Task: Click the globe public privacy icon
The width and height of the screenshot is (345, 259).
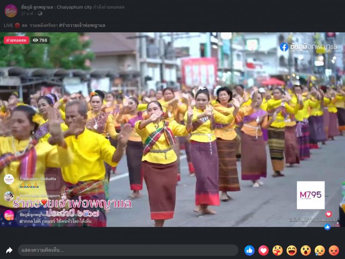Action: pyautogui.click(x=40, y=14)
